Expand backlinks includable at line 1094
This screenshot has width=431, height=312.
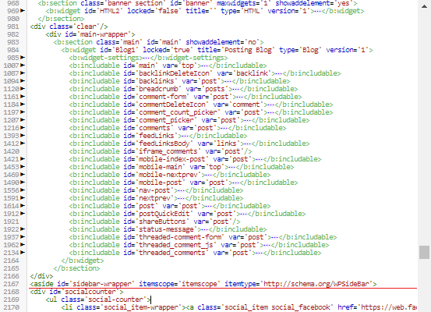coord(23,81)
